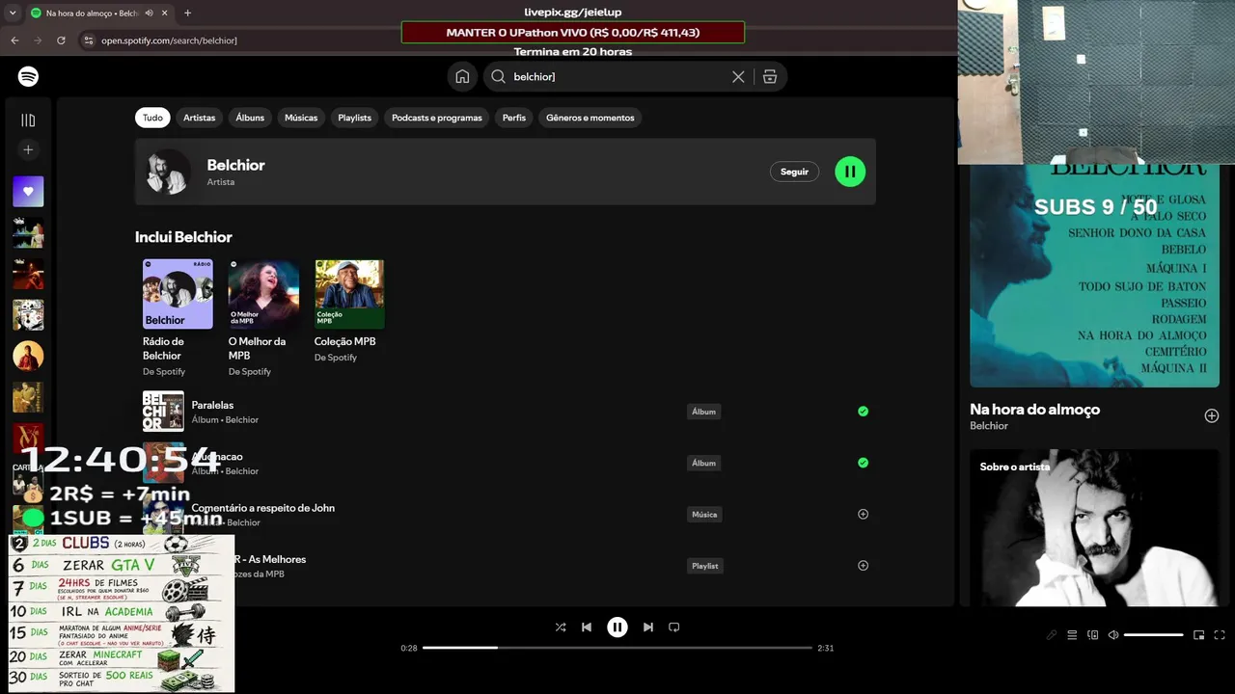Viewport: 1235px width, 694px height.
Task: Skip to the previous track
Action: coord(587,627)
